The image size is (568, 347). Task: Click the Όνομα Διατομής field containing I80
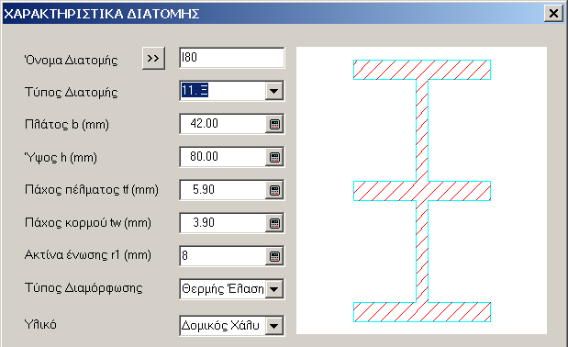[232, 58]
